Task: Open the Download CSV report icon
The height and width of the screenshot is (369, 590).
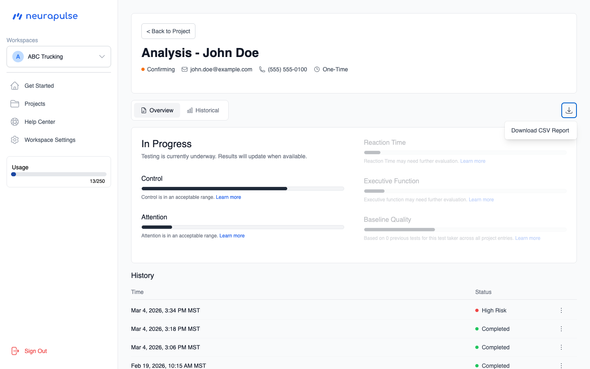Action: click(x=569, y=110)
